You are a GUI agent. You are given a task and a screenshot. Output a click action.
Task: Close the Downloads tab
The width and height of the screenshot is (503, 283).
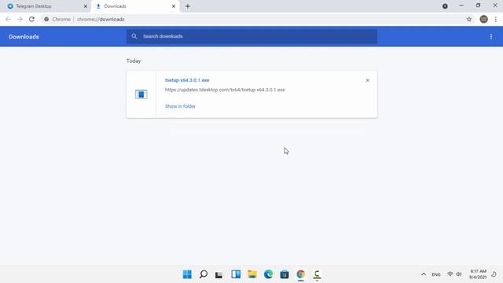click(x=174, y=6)
